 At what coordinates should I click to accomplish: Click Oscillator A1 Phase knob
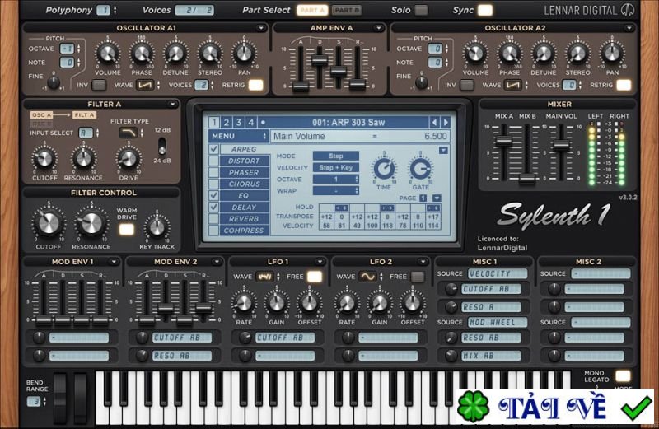pyautogui.click(x=142, y=54)
